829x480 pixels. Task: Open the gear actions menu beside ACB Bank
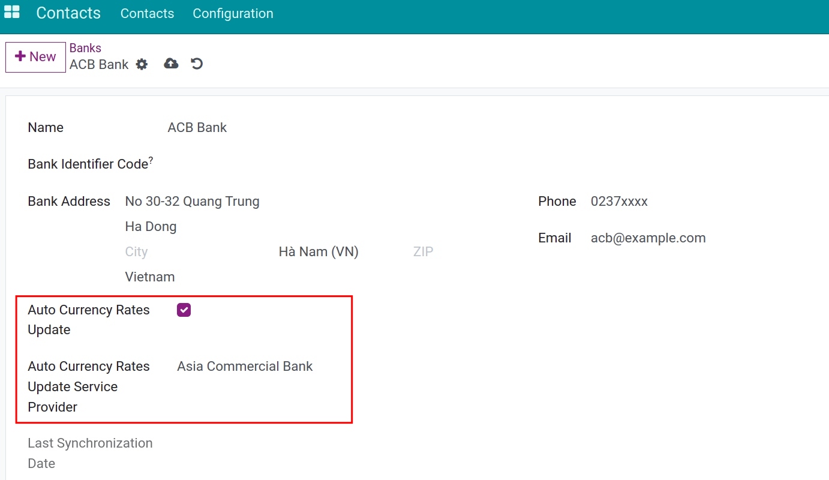point(142,64)
